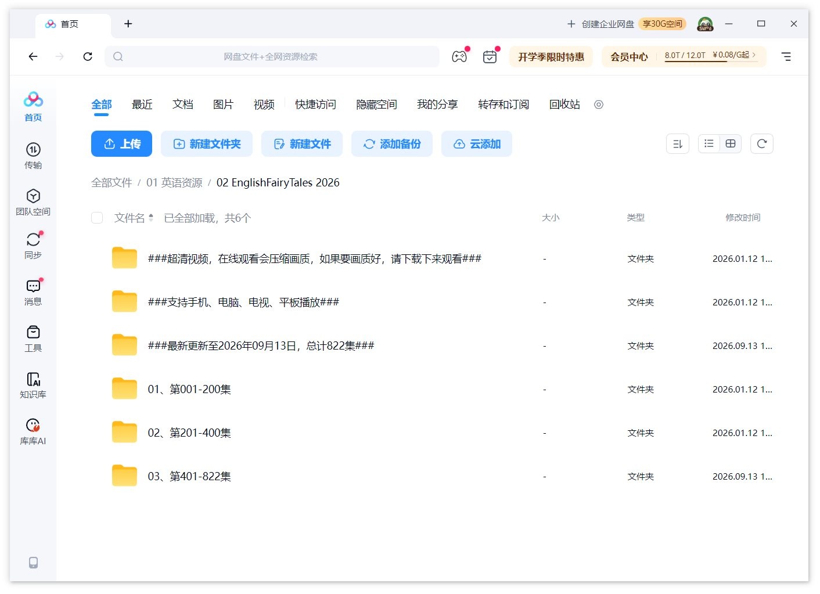Screen dimensions: 820x594
Task: Open the sort order icon
Action: 677,143
